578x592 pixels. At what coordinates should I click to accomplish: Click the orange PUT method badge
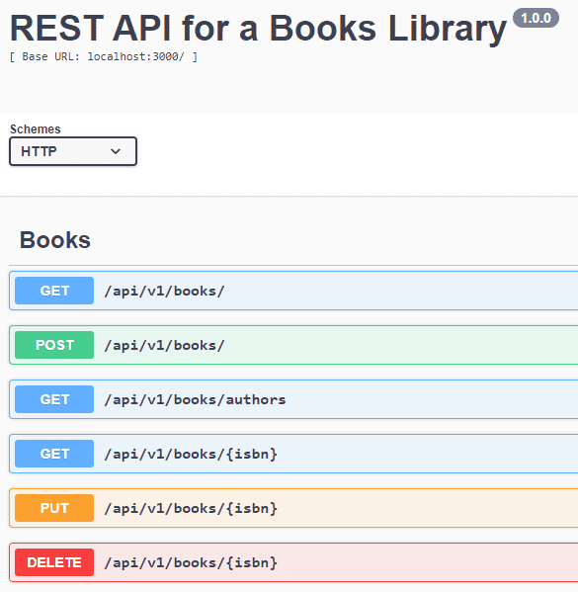[54, 508]
